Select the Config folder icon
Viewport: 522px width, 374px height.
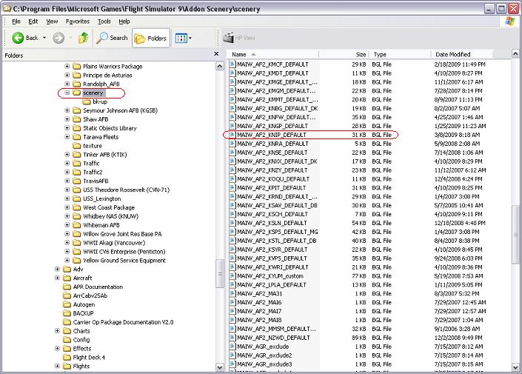point(67,340)
